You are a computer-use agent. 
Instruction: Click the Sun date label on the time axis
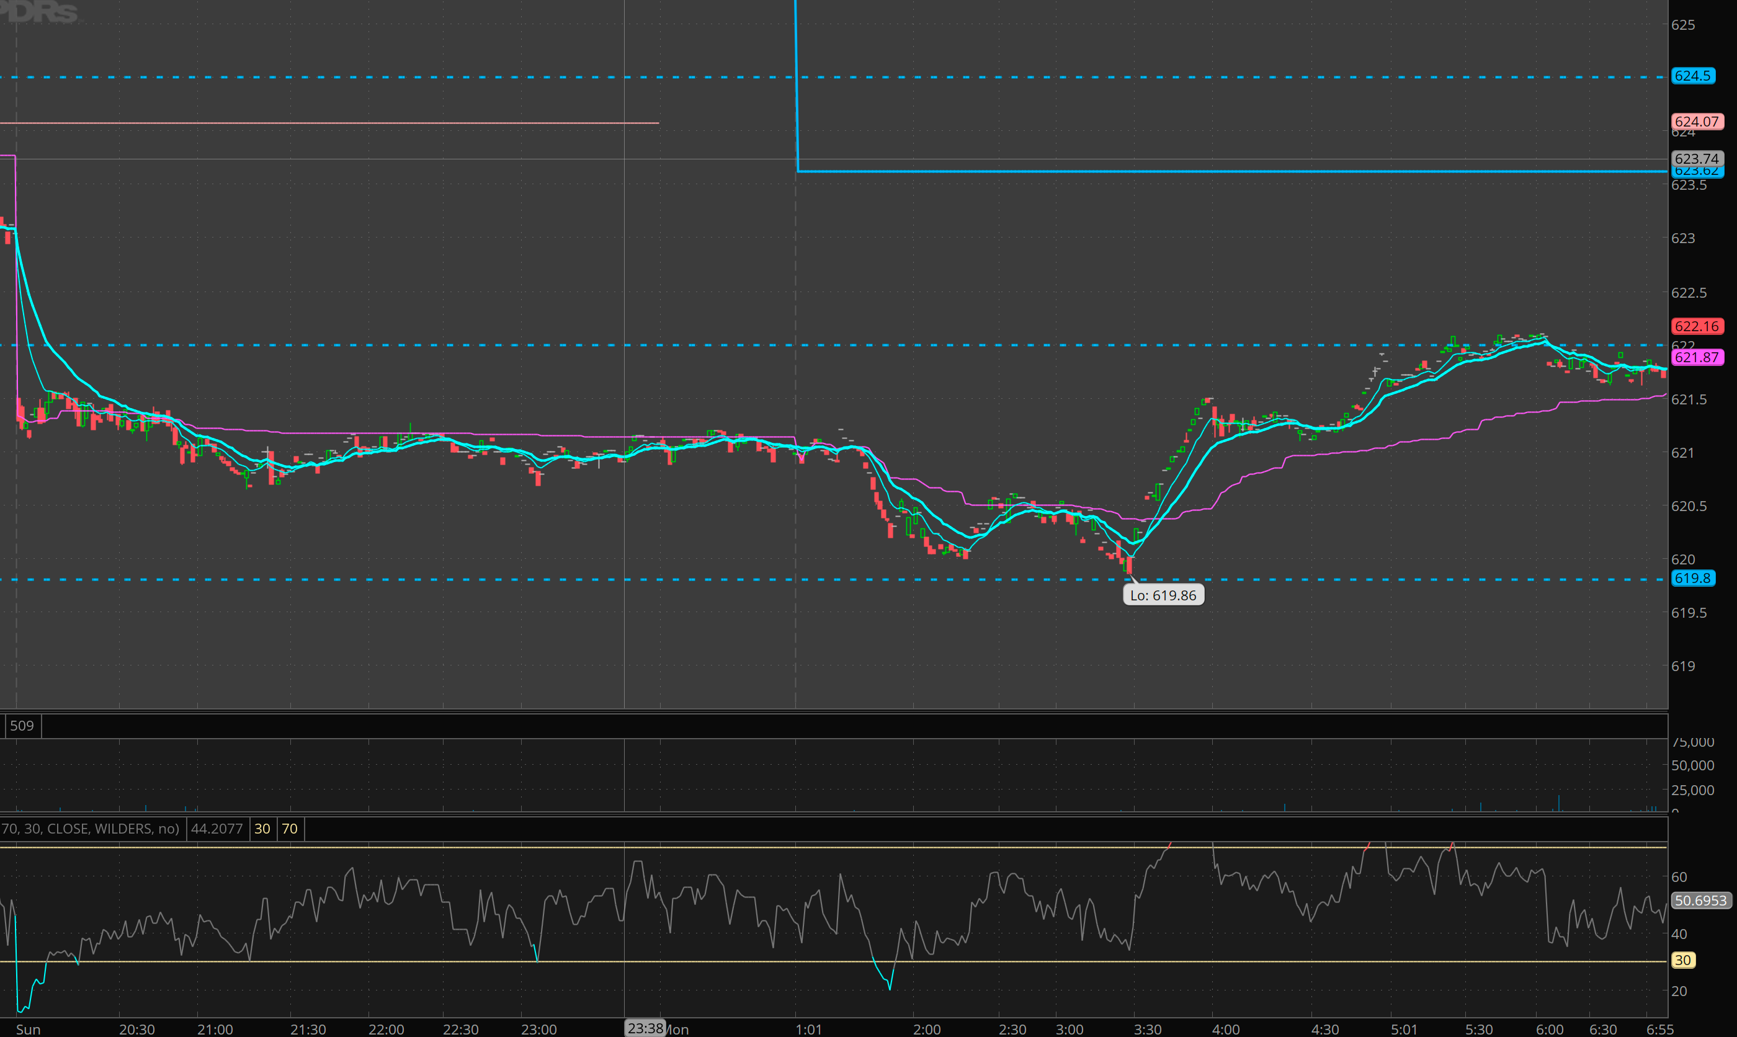click(x=28, y=1030)
